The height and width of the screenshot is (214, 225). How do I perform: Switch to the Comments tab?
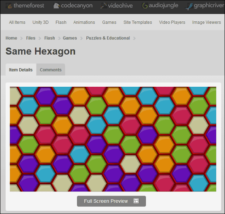[51, 69]
